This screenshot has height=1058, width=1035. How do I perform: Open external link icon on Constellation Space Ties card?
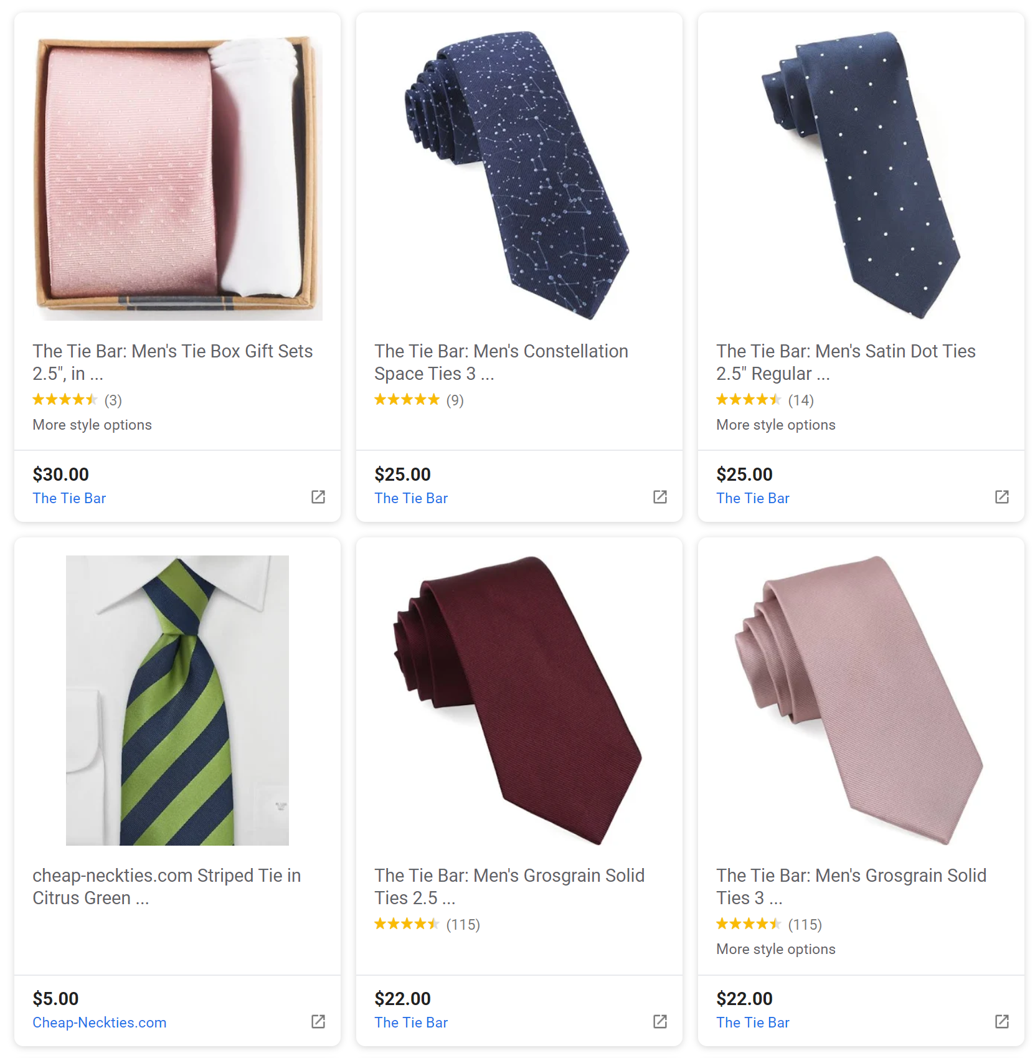(660, 497)
